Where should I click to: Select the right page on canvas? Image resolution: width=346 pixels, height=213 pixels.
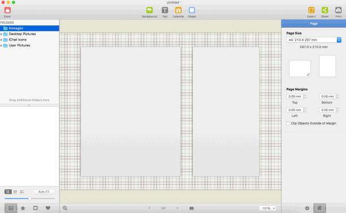[226, 111]
